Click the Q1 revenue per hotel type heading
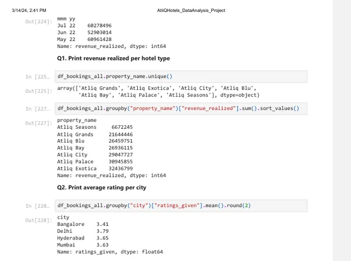The height and width of the screenshot is (261, 351). (113, 58)
